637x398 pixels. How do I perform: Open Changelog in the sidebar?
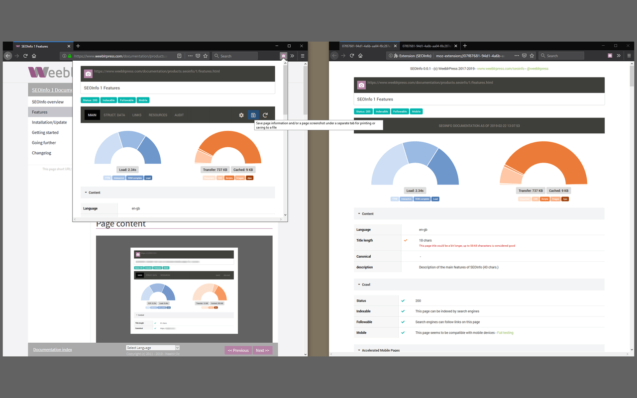click(41, 153)
